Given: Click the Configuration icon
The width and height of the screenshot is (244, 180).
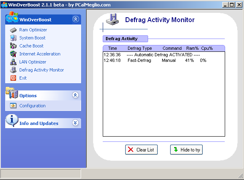Looking at the screenshot, I should click(x=13, y=106).
